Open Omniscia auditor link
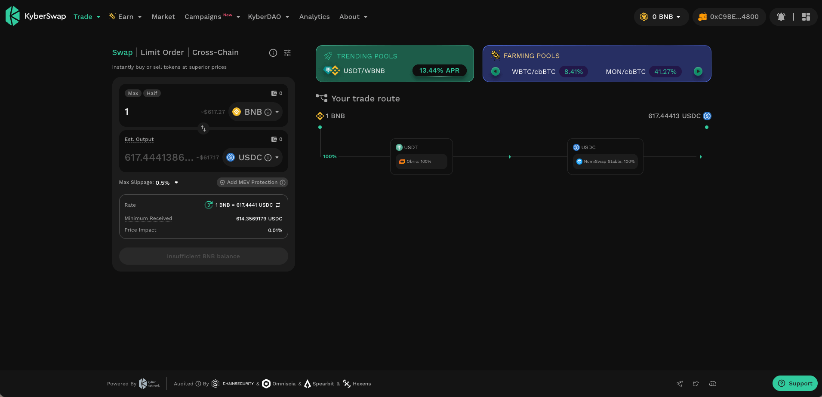The image size is (822, 397). [x=279, y=384]
